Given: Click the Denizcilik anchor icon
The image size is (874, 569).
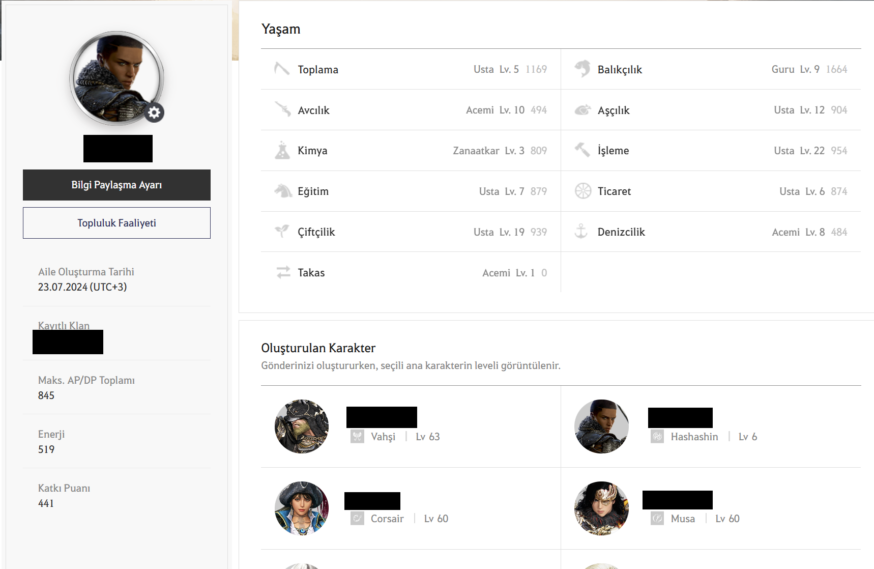Looking at the screenshot, I should tap(581, 232).
